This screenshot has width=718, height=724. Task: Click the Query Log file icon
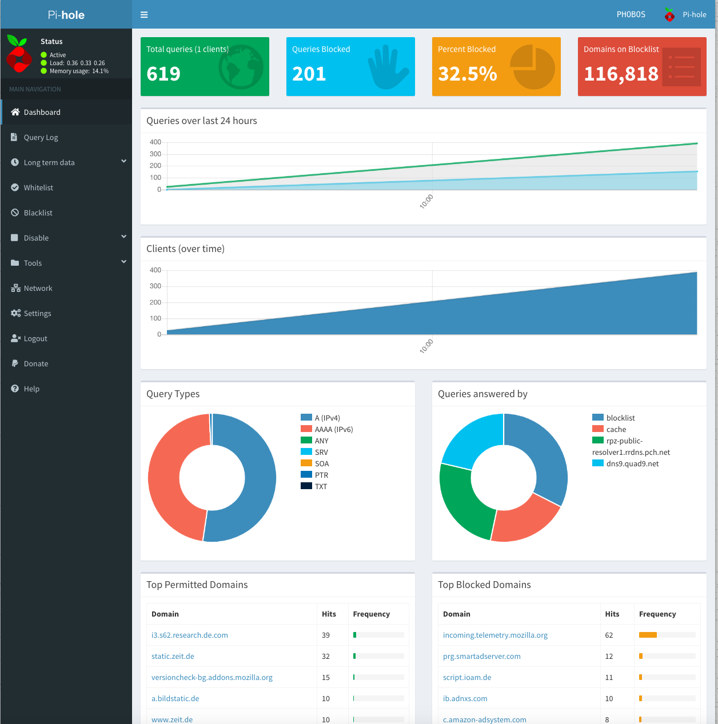pyautogui.click(x=14, y=137)
